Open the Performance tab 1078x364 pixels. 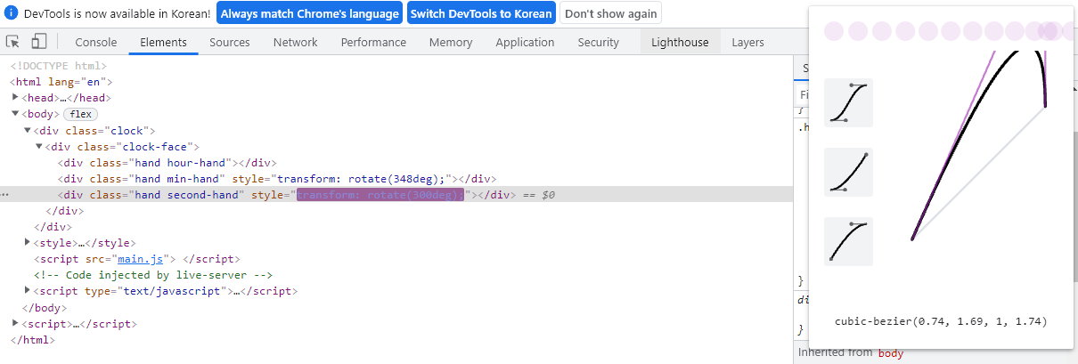373,42
